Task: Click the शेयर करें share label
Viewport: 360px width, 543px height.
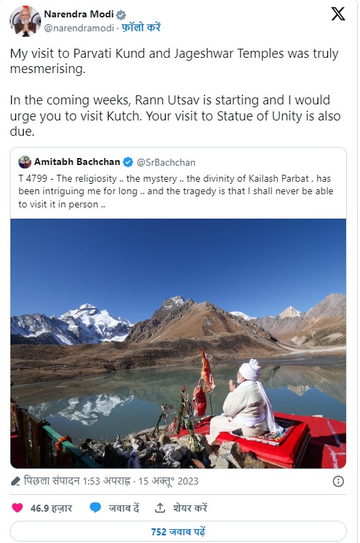Action: click(190, 507)
